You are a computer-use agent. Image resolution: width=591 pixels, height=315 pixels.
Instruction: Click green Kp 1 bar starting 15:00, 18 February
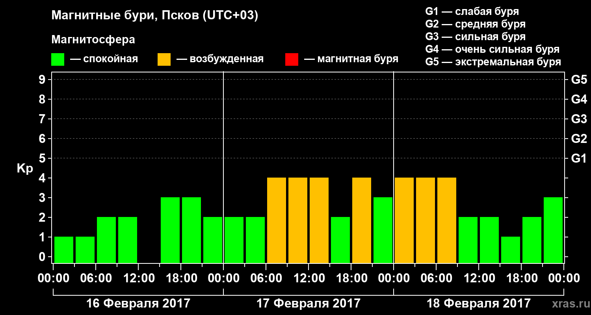[x=511, y=250]
